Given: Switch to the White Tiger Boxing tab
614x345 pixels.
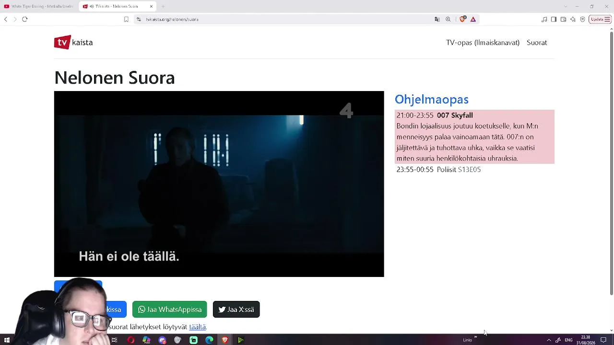Looking at the screenshot, I should point(38,6).
